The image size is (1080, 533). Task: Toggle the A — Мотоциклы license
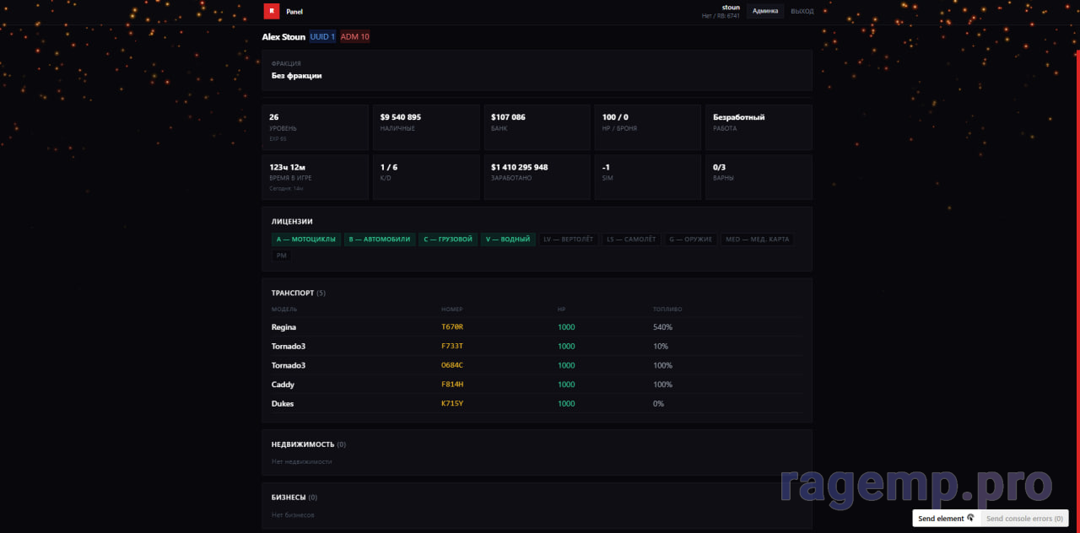click(305, 240)
